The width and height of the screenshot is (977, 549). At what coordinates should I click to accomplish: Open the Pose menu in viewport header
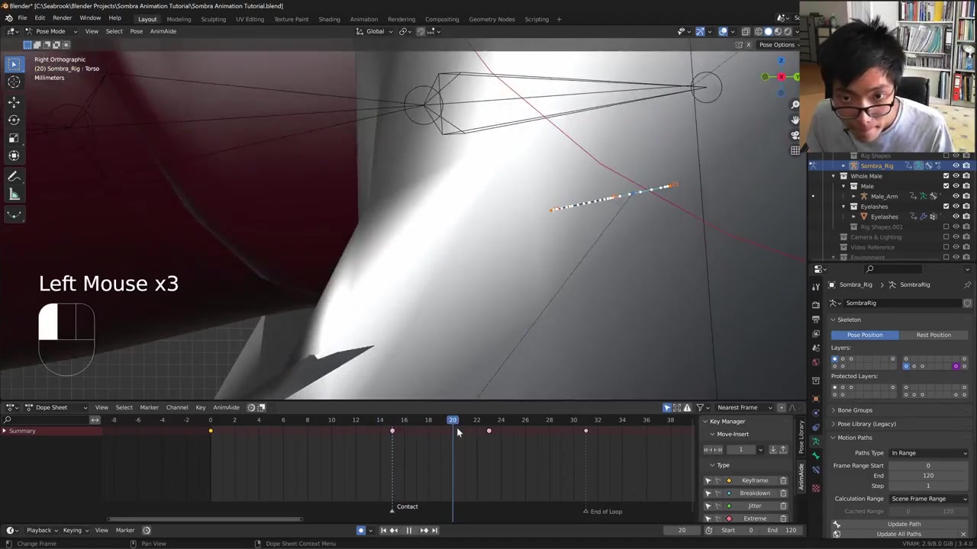136,31
